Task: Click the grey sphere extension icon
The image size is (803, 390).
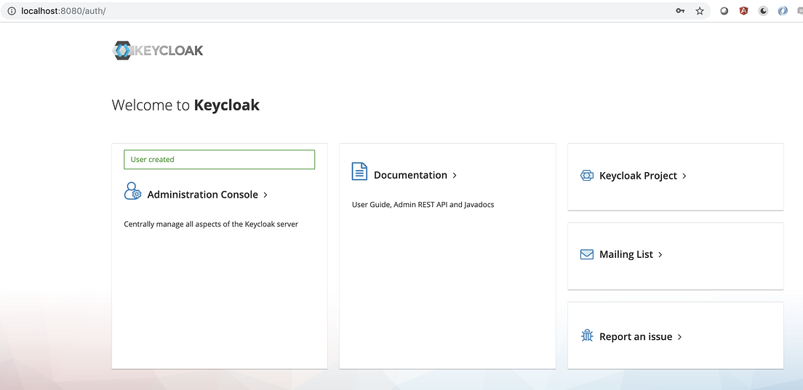Action: tap(724, 11)
